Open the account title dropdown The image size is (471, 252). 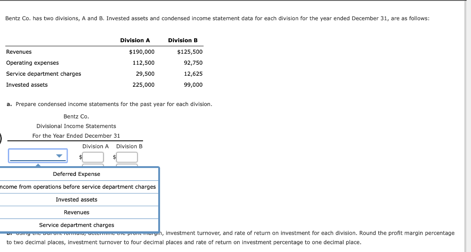tap(38, 156)
